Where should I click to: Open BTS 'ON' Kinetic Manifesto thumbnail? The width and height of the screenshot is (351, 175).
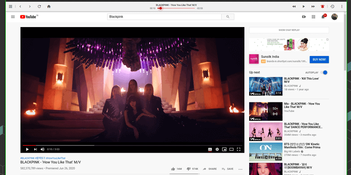(266, 152)
